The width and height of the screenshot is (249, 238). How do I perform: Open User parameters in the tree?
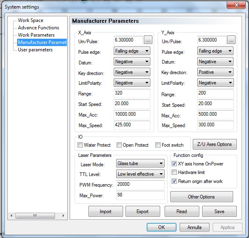coord(35,50)
